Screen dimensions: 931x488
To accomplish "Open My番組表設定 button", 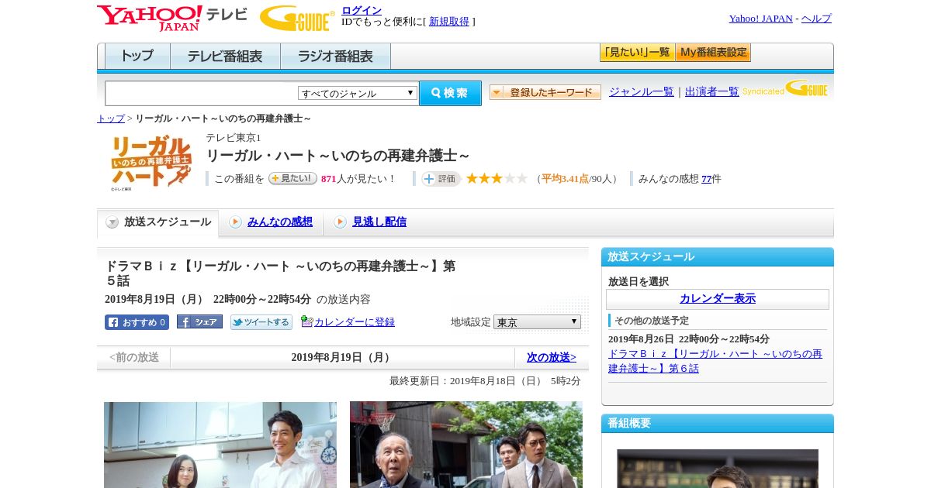I will point(713,53).
